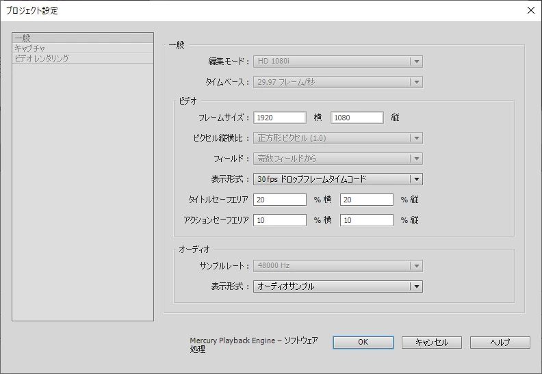The height and width of the screenshot is (374, 542).
Task: Open help with the ヘルプ button
Action: pyautogui.click(x=500, y=343)
